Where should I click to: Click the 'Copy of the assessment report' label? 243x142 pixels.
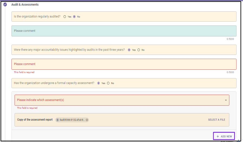35,120
